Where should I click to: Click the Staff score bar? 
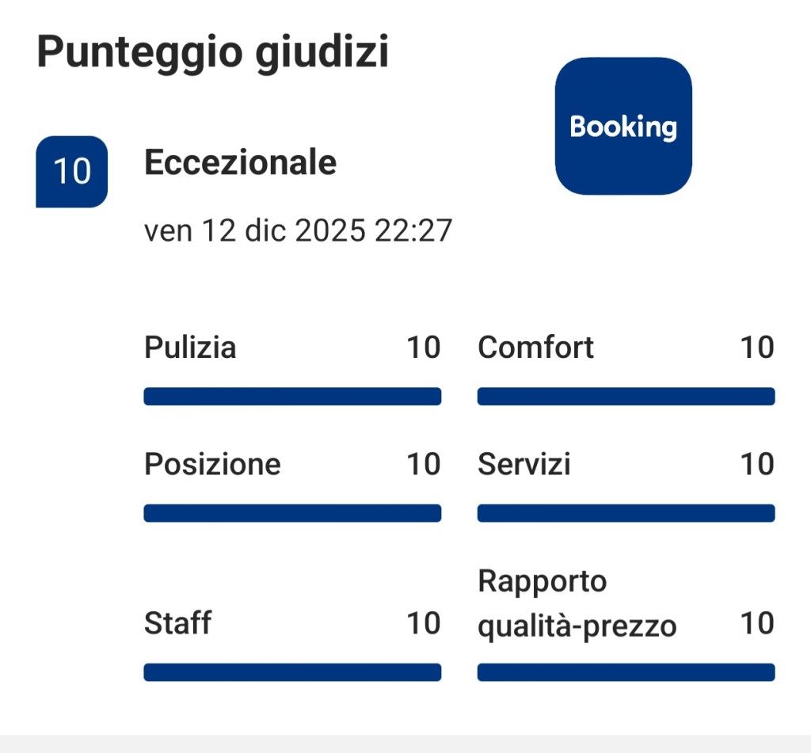coord(292,672)
